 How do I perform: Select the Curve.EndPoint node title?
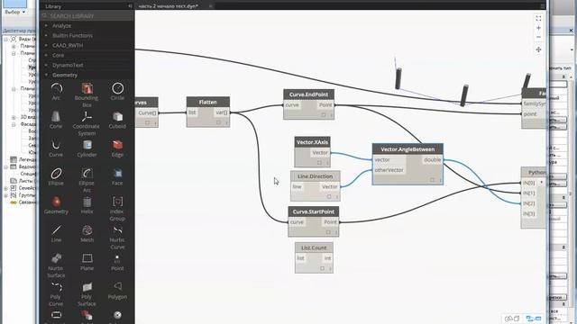[x=308, y=94]
